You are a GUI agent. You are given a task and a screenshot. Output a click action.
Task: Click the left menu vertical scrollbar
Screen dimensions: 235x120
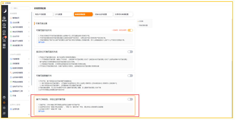32,49
